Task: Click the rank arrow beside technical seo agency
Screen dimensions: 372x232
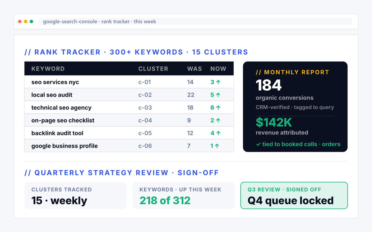Action: click(x=218, y=108)
